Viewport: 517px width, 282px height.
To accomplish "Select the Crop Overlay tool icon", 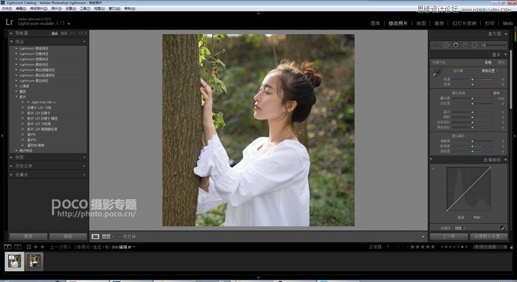I will point(436,45).
